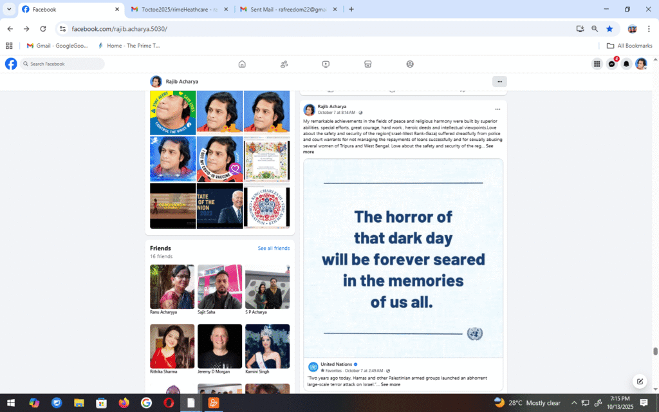Open the Windows Start menu
This screenshot has height=412, width=659.
pos(11,403)
